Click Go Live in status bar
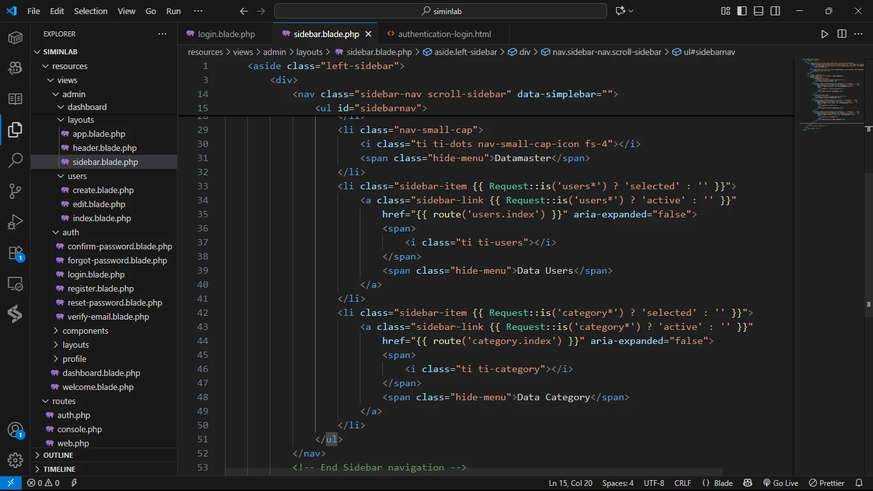The width and height of the screenshot is (873, 491). tap(780, 483)
